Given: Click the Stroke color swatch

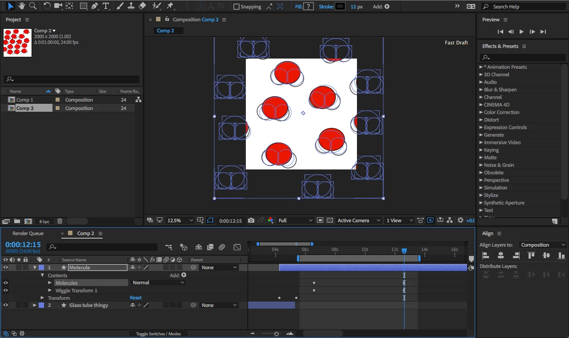Looking at the screenshot, I should pyautogui.click(x=340, y=7).
